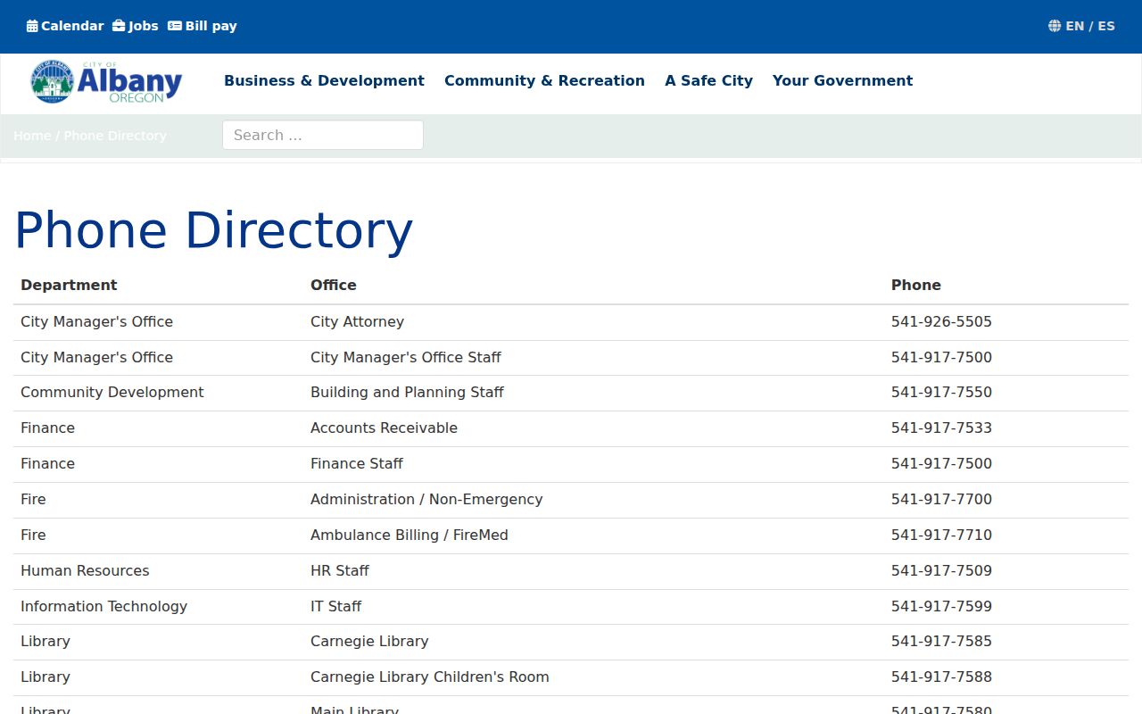Go to Bill pay
The image size is (1142, 714).
(203, 26)
